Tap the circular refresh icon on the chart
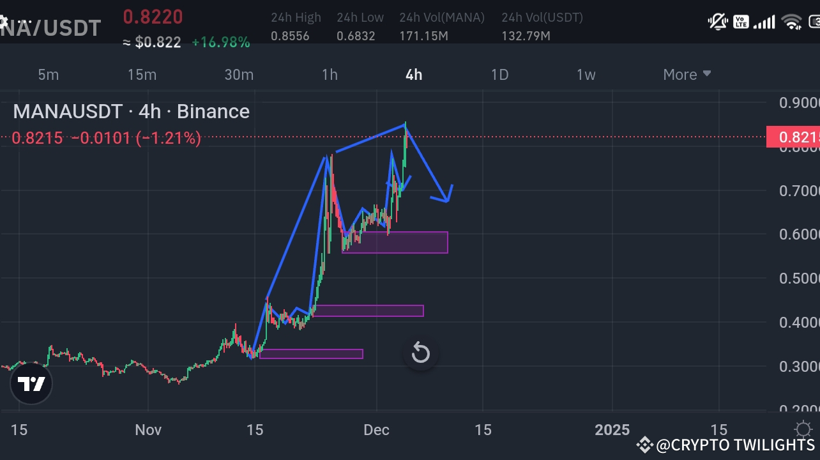Screen dimensions: 820x460 coord(420,352)
